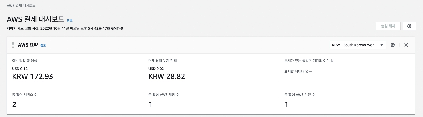The image size is (423, 117).
Task: Open 정보 link beside page title
Action: tap(70, 21)
